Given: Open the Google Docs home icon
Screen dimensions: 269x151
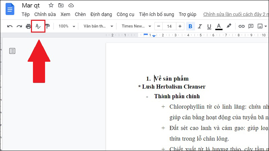Looking at the screenshot, I should click(10, 9).
